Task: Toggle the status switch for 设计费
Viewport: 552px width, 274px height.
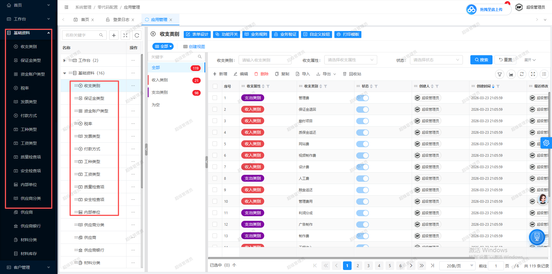Action: pyautogui.click(x=363, y=167)
